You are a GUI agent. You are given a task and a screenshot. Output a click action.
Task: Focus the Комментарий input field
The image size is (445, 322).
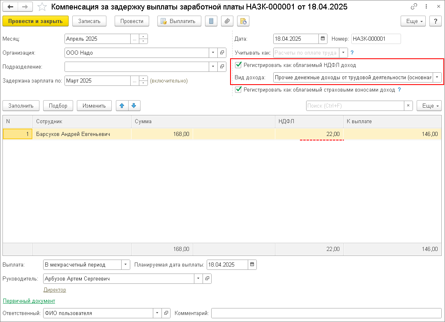[326, 313]
